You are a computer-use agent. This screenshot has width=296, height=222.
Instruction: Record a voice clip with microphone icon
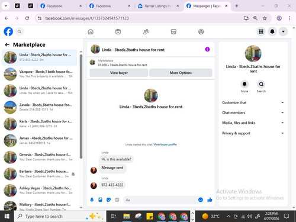(x=92, y=200)
